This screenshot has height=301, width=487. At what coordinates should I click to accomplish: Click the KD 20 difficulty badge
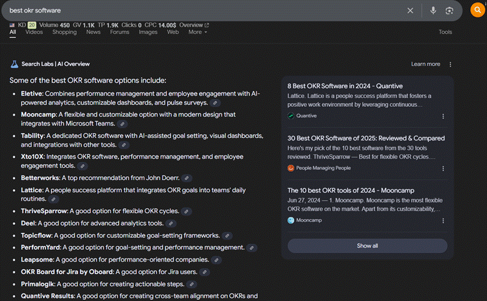click(32, 25)
